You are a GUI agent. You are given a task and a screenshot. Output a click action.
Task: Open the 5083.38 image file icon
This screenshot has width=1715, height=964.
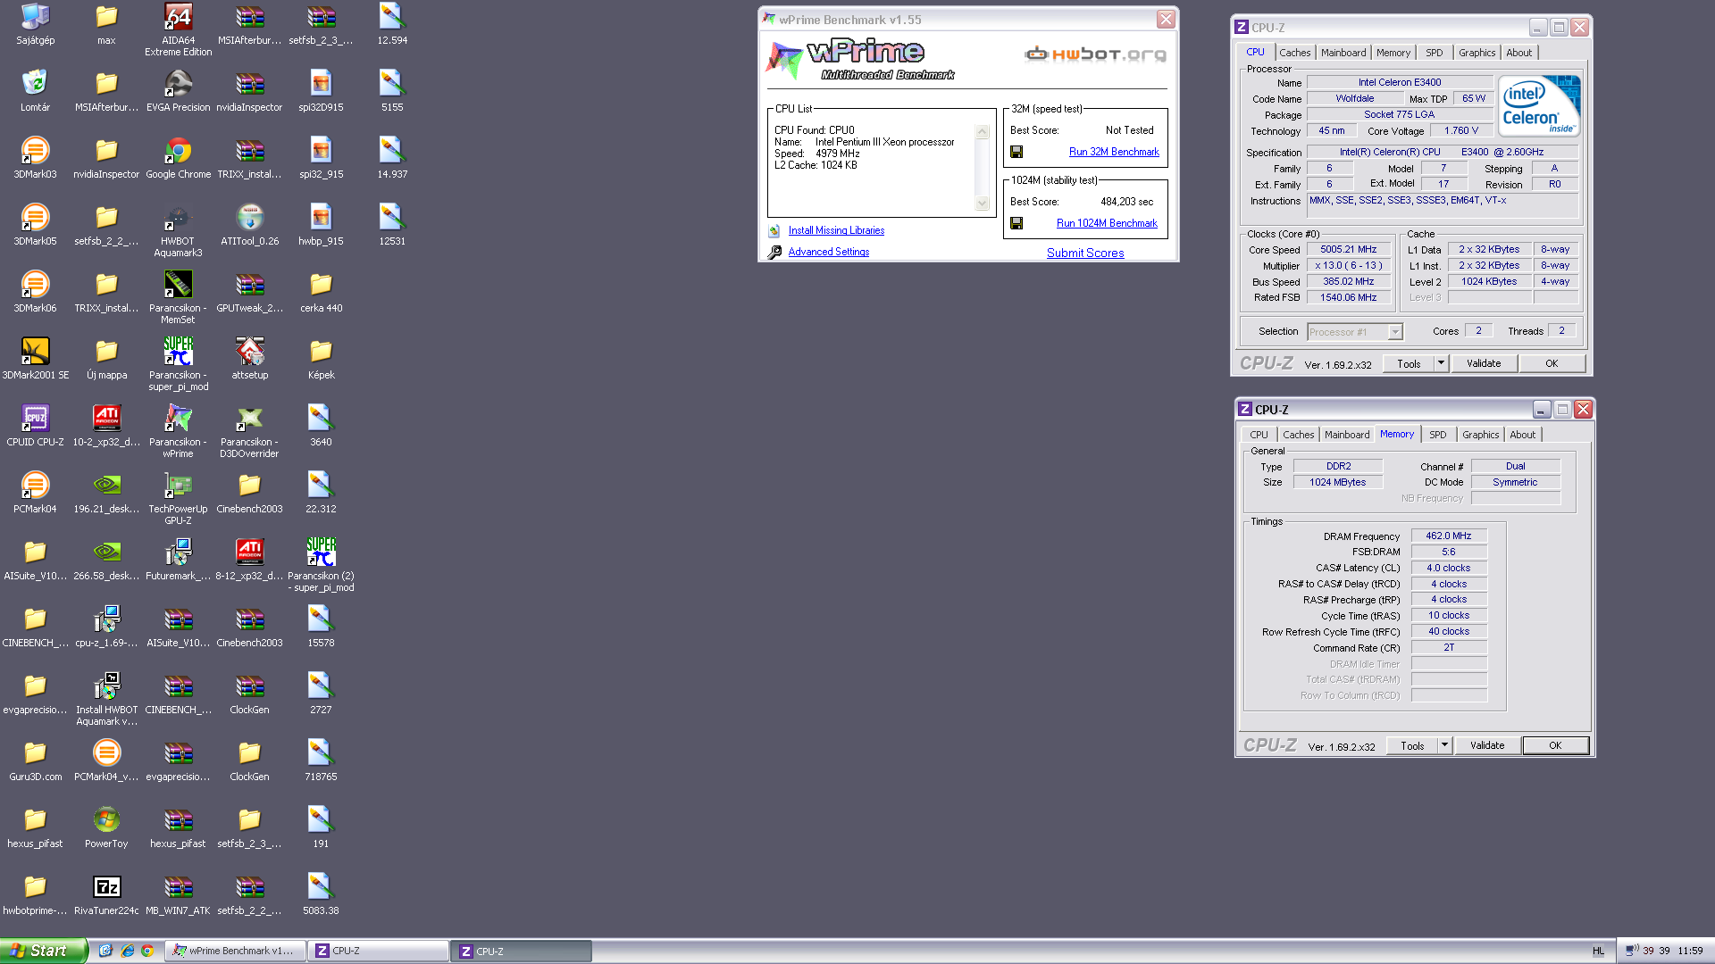click(321, 886)
